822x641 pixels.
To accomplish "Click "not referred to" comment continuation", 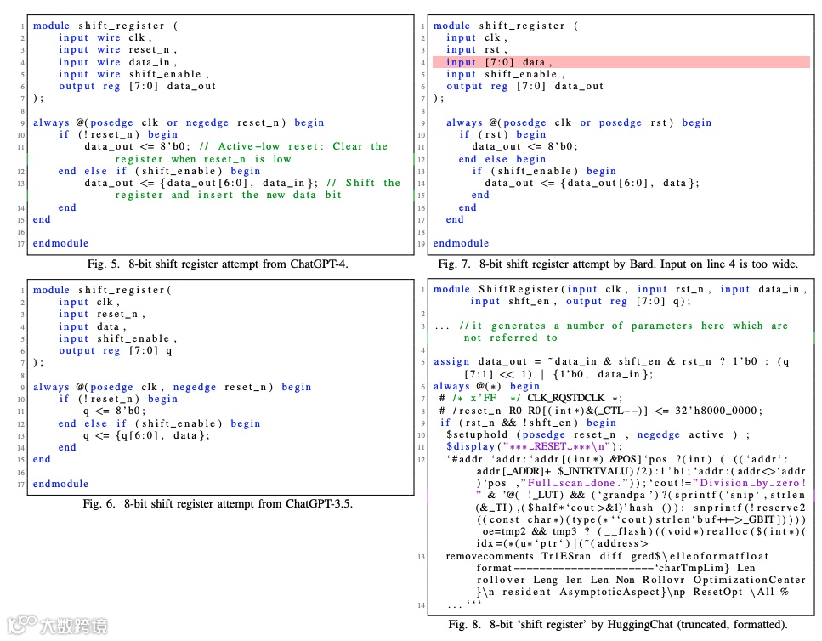I will coord(510,338).
